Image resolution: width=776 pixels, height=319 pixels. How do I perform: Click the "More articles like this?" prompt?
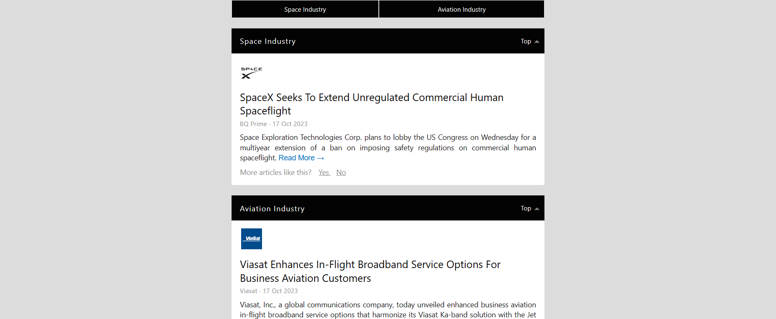click(x=275, y=172)
